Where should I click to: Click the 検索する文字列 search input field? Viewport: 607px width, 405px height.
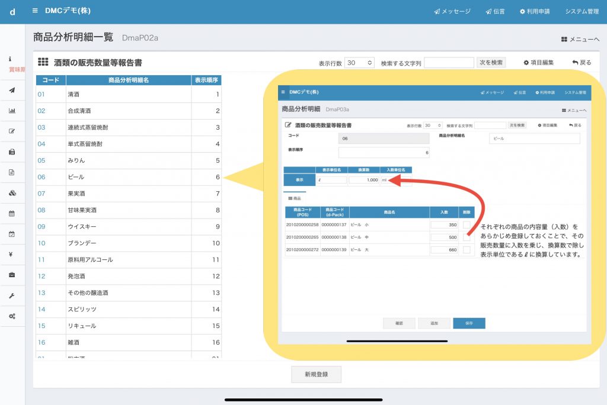(449, 63)
